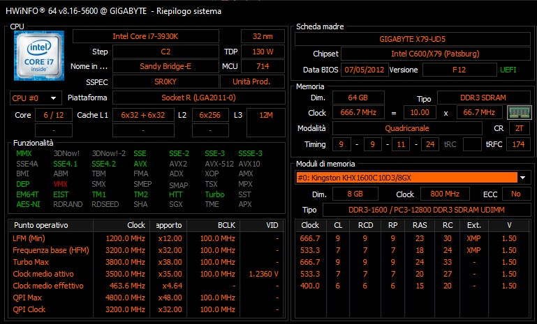Screen dimensions: 537x324
Task: Select the 400.0 MHz memory timing row
Action: coord(413,286)
